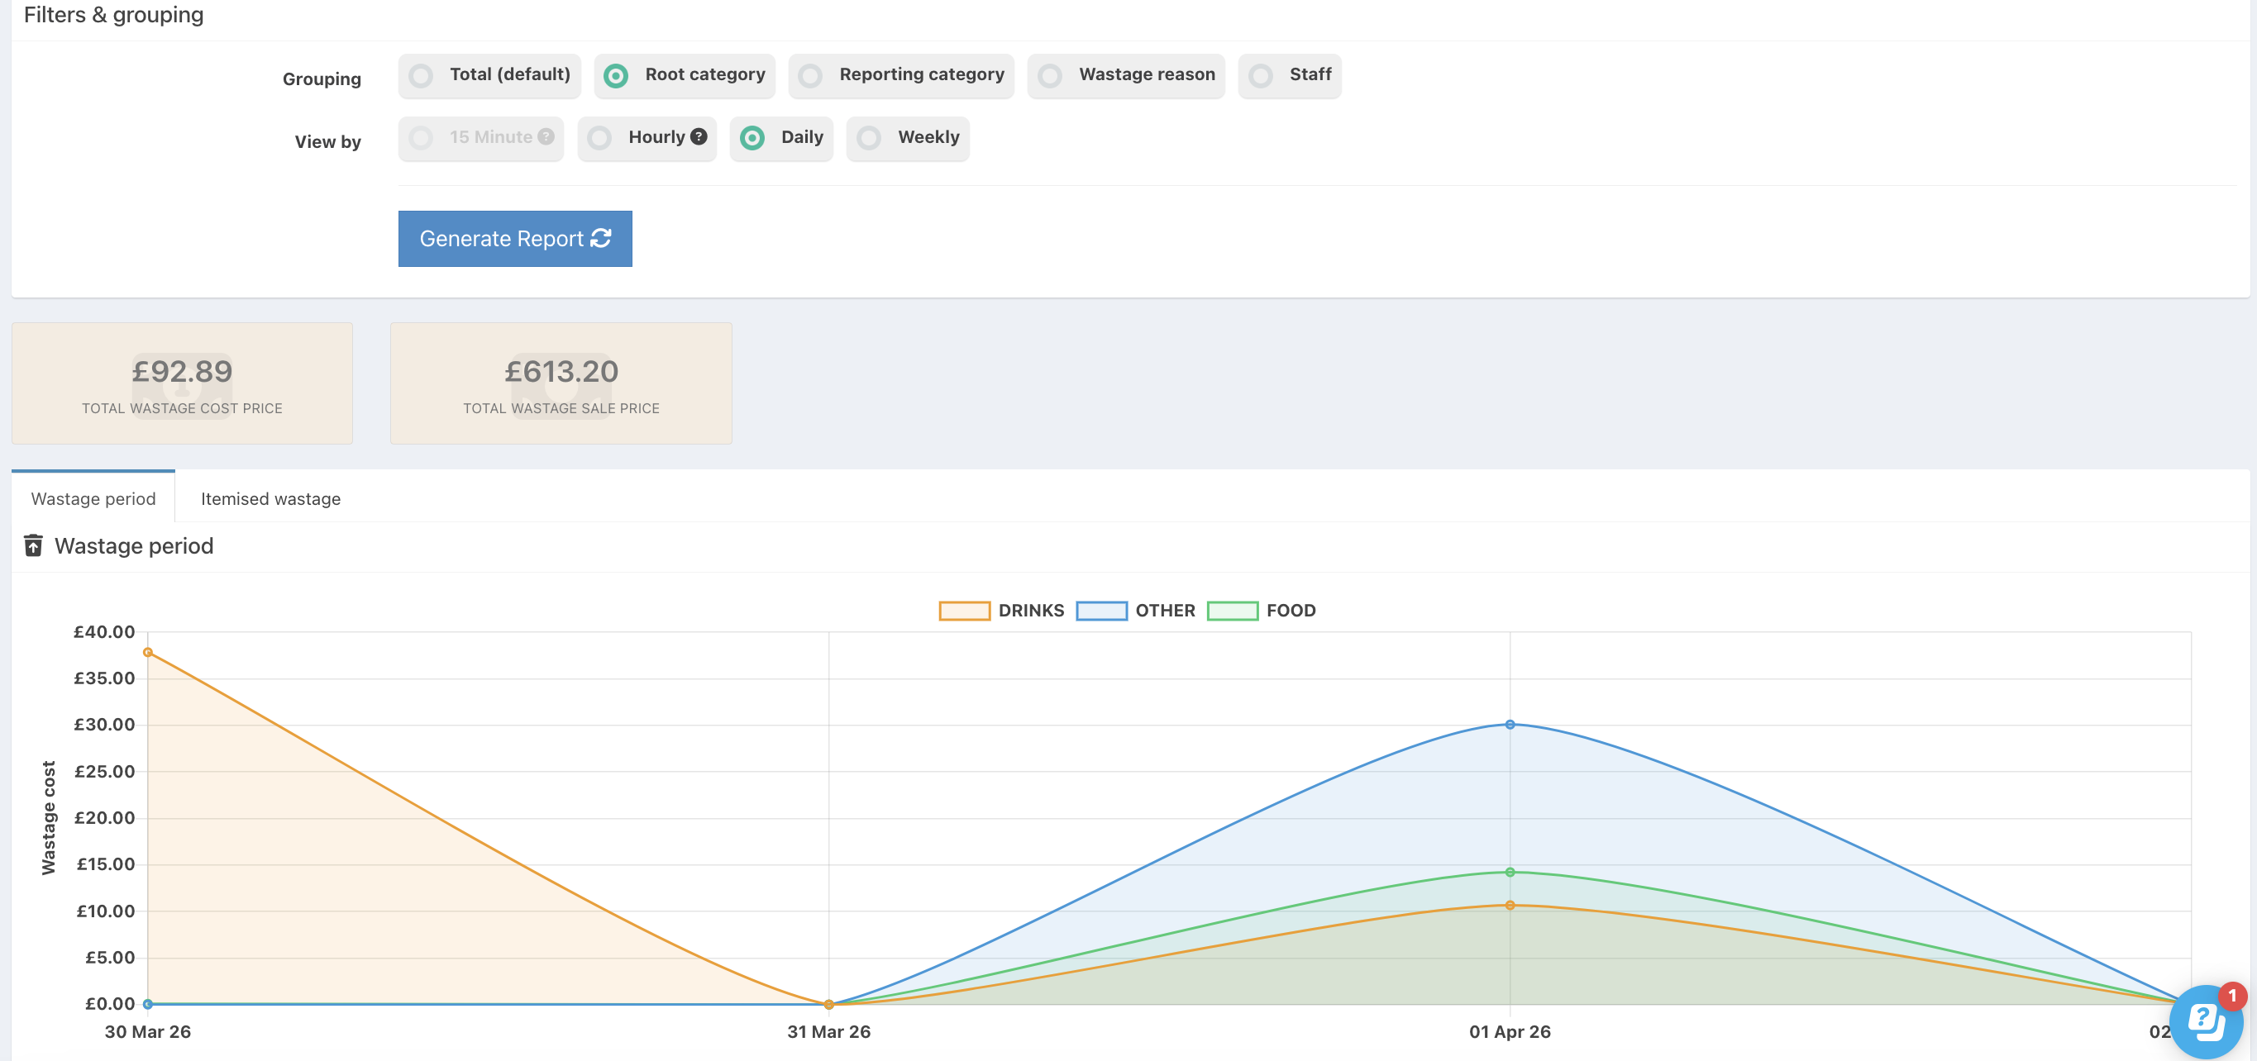The width and height of the screenshot is (2257, 1061).
Task: Click the 15 Minute help icon
Action: pos(546,136)
